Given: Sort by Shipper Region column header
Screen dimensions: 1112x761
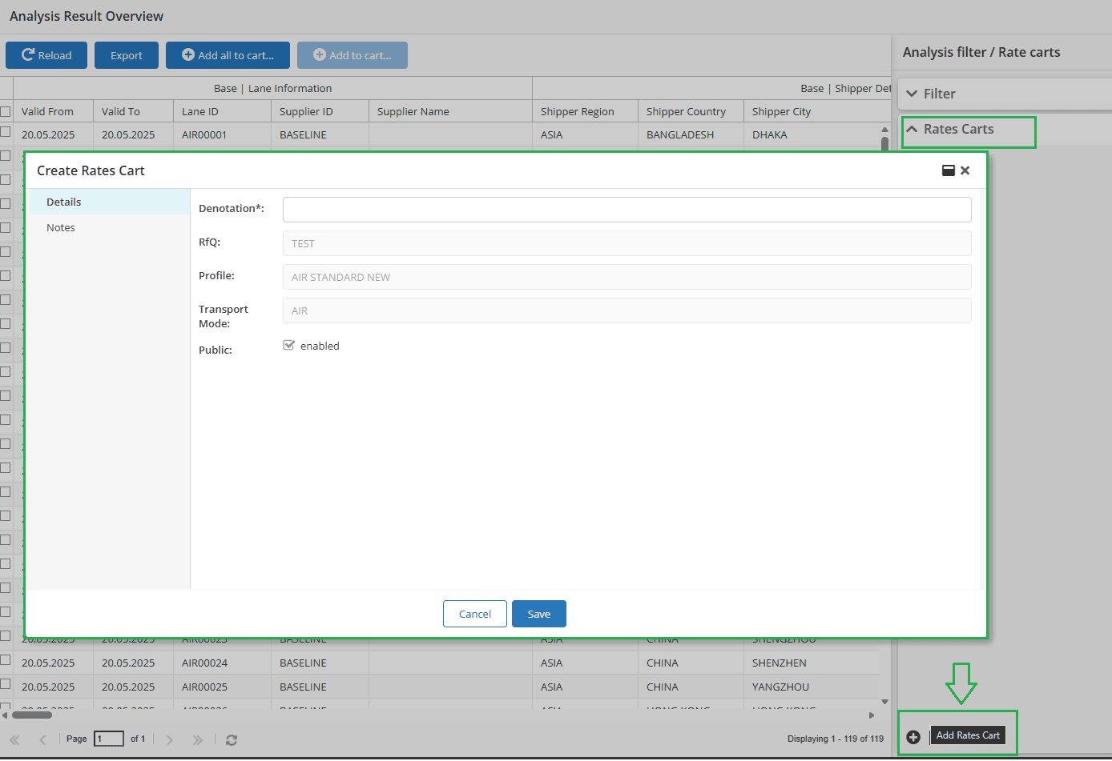Looking at the screenshot, I should (x=586, y=111).
